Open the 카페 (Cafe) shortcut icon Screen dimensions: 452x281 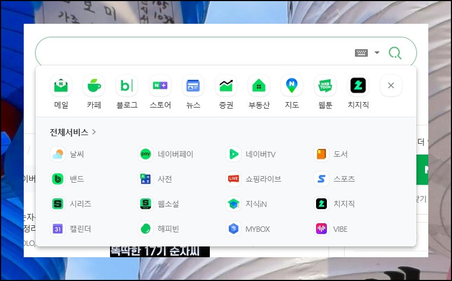coord(94,85)
